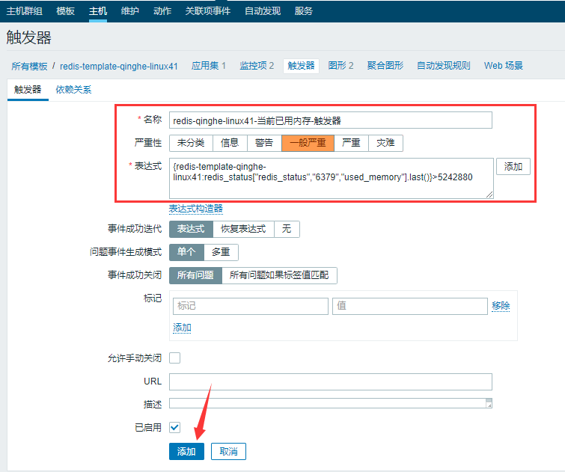This screenshot has height=472, width=565.
Task: Focus the 名称 input field
Action: click(x=331, y=120)
